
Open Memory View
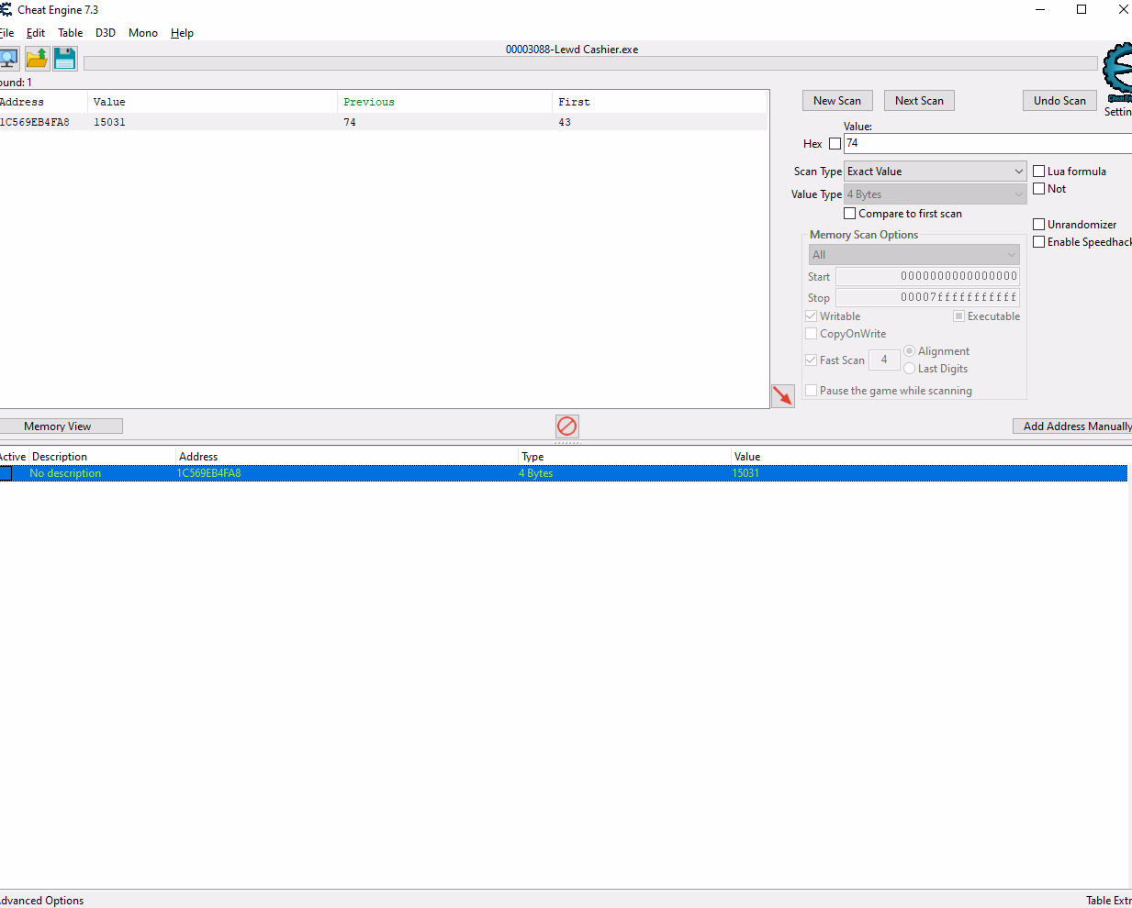(59, 426)
